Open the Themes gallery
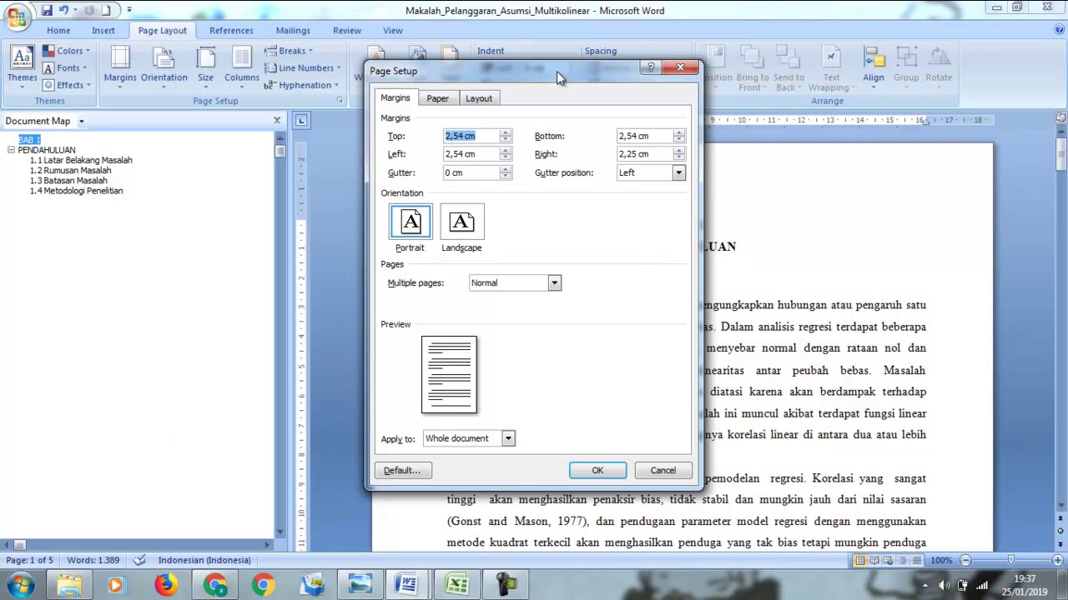Screen dimensions: 1068x600 tap(23, 66)
